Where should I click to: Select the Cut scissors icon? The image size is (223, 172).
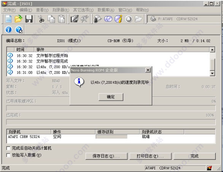click(x=41, y=19)
